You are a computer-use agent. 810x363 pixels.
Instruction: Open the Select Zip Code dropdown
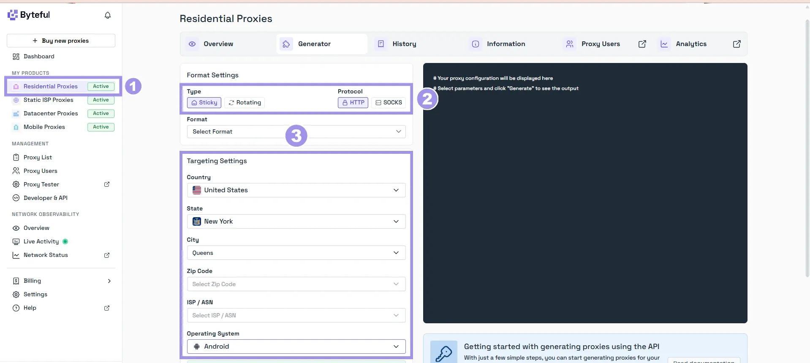[x=296, y=284]
